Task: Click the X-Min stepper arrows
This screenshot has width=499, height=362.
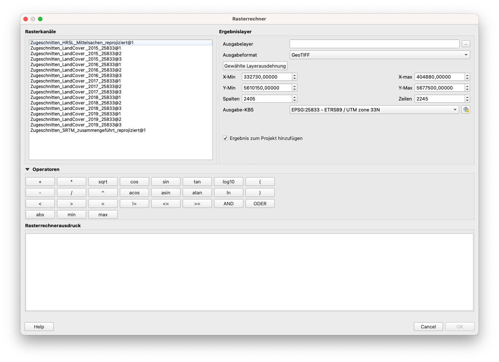Action: click(295, 77)
